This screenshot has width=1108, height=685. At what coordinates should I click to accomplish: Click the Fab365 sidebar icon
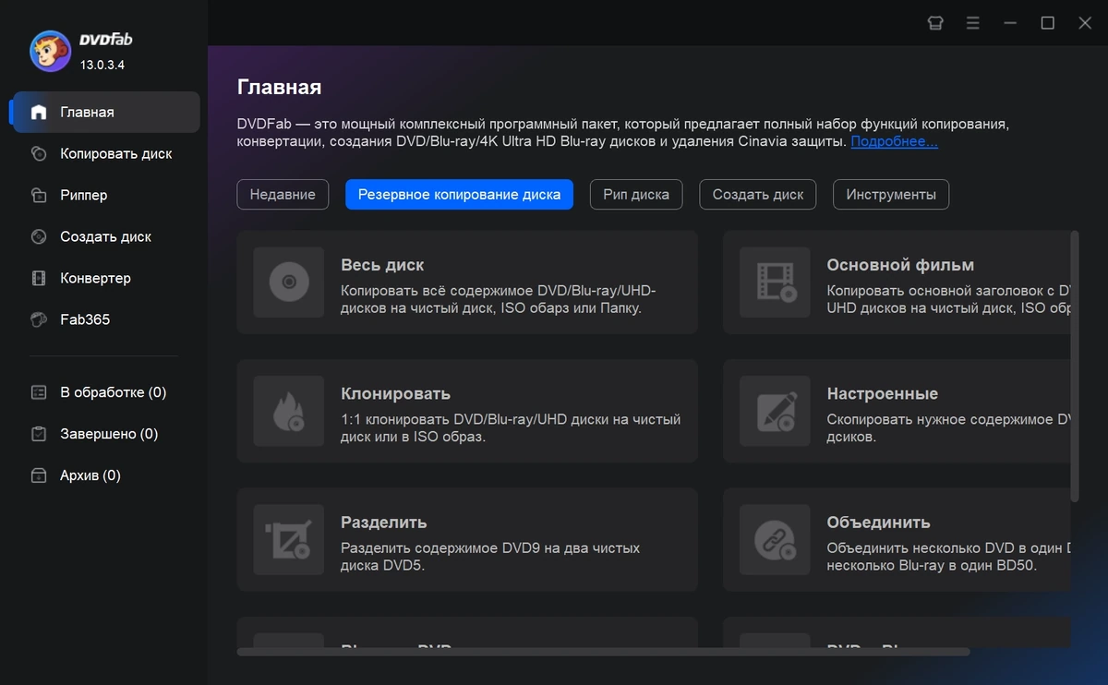39,320
